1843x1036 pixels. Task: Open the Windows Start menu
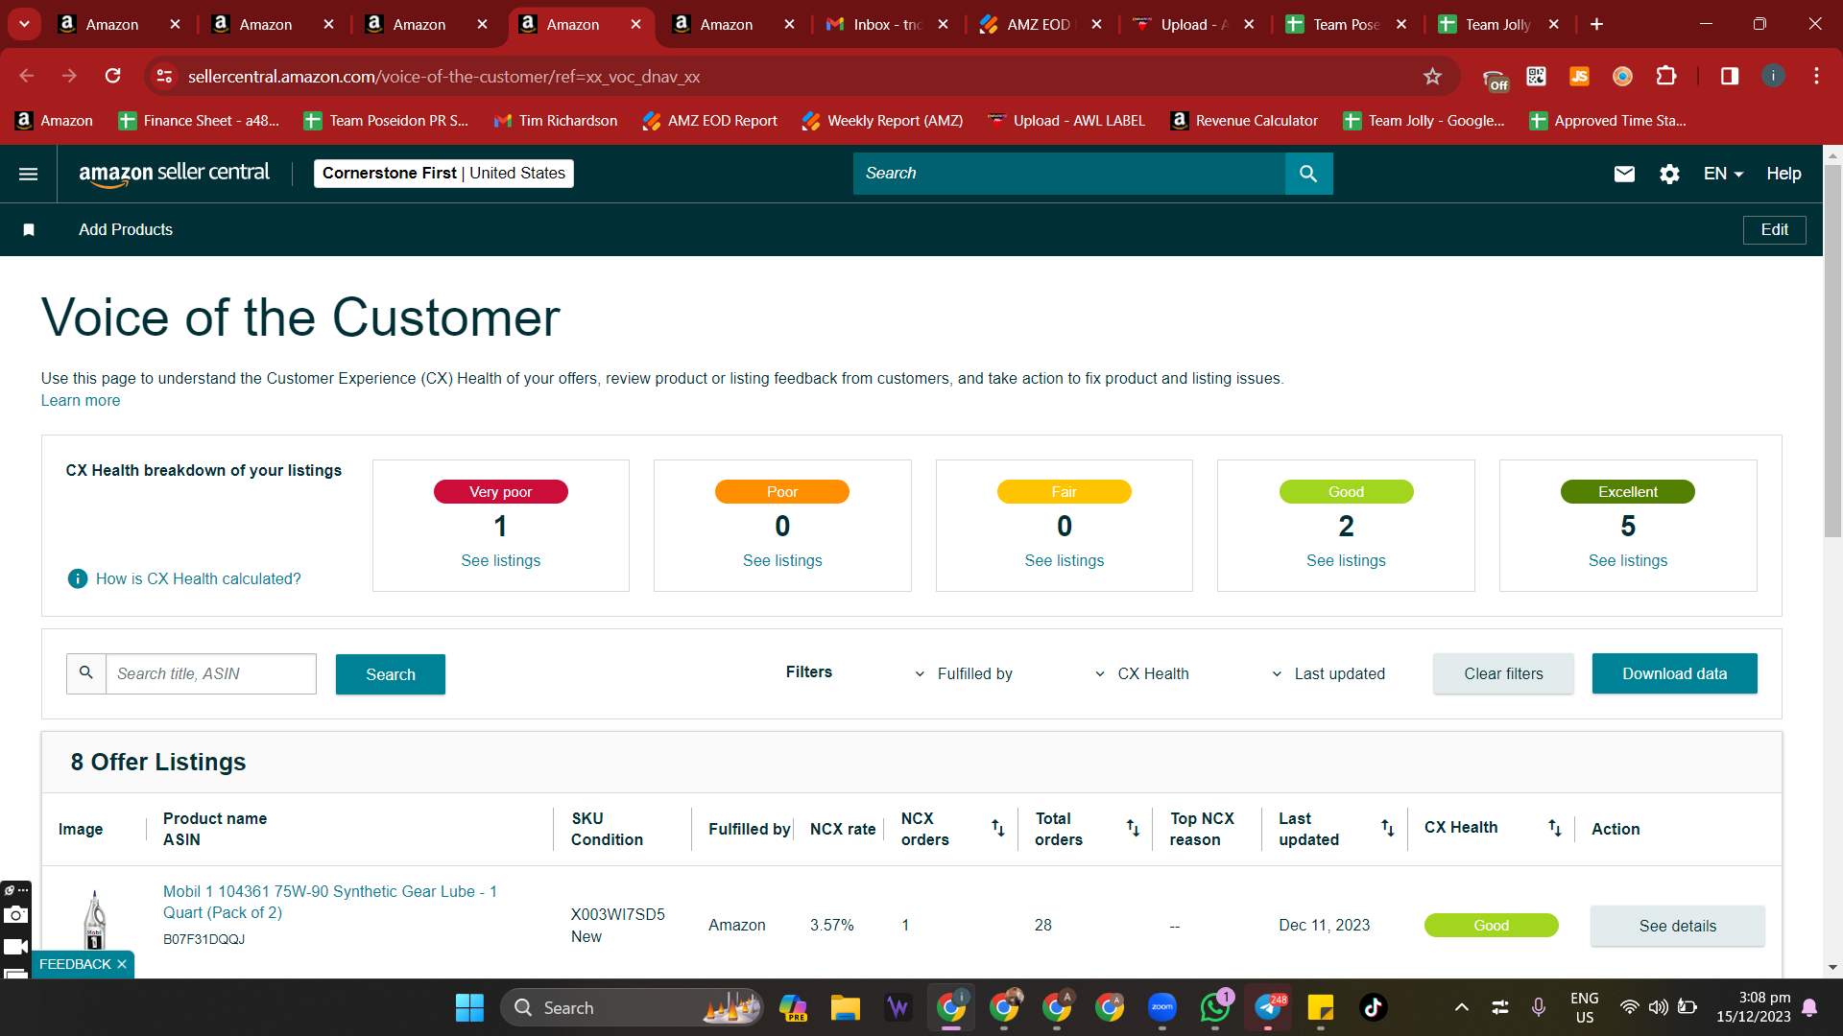[469, 1007]
